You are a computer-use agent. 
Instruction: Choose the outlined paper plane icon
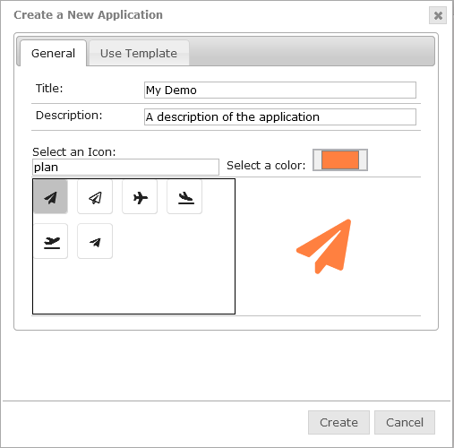pos(95,197)
